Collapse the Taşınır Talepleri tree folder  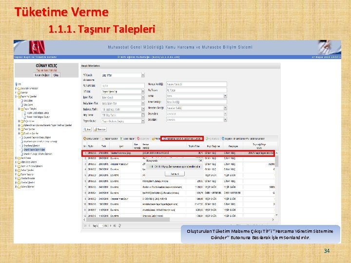19,109
